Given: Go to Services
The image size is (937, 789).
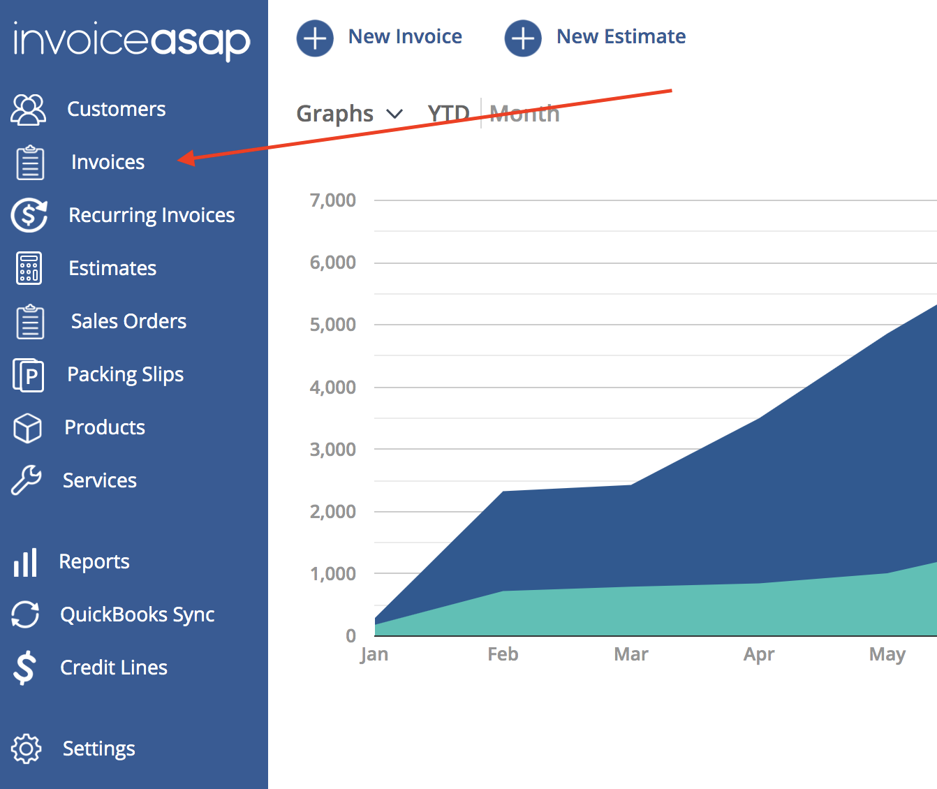Looking at the screenshot, I should [100, 480].
